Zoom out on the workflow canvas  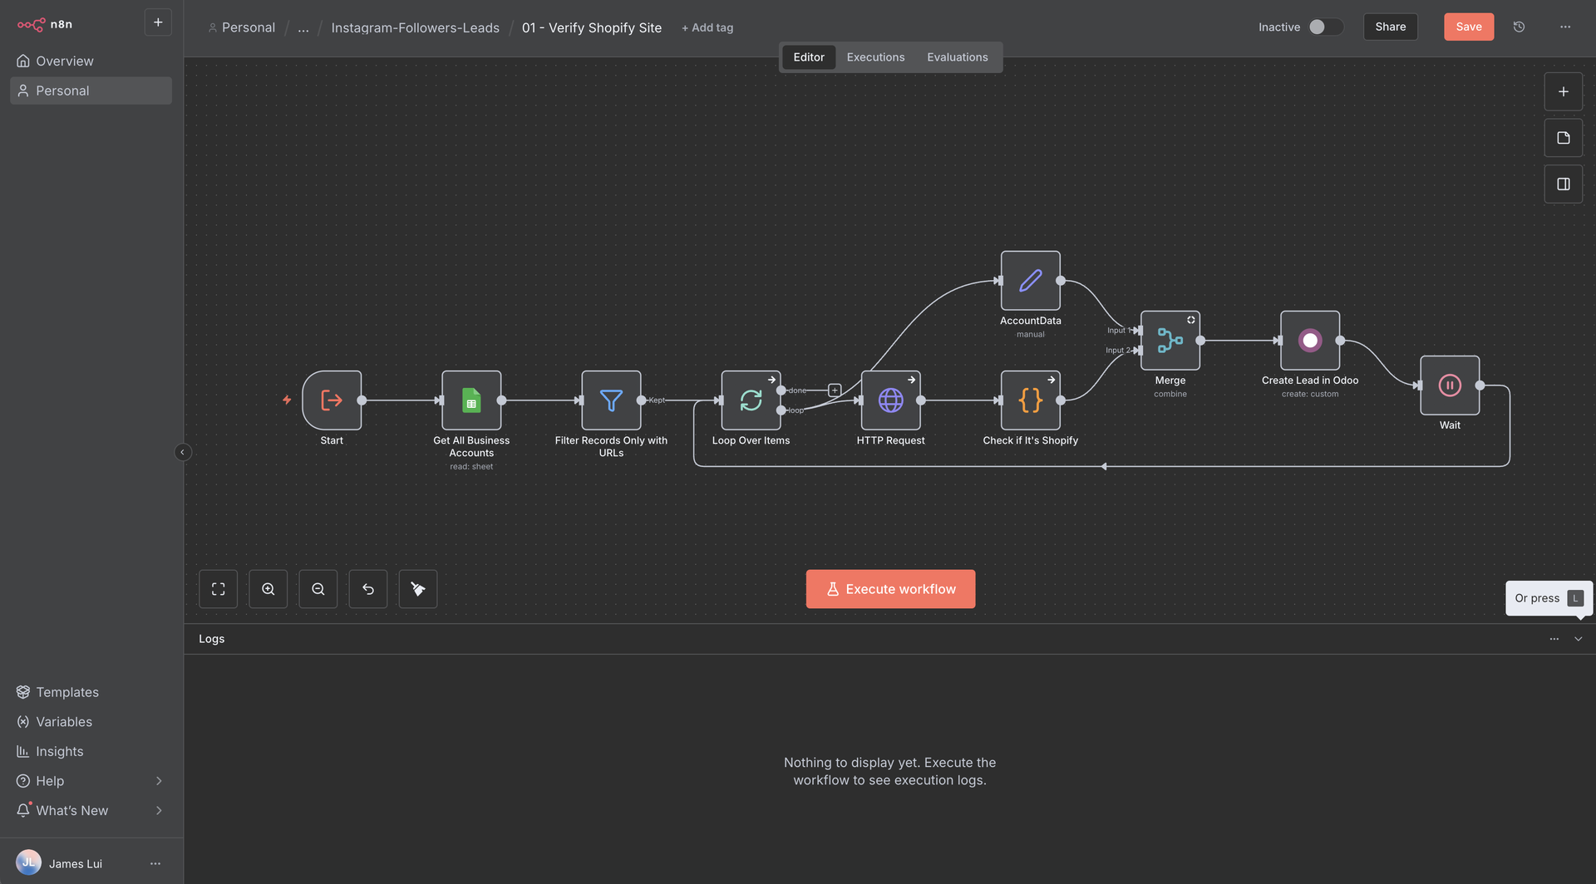[318, 589]
